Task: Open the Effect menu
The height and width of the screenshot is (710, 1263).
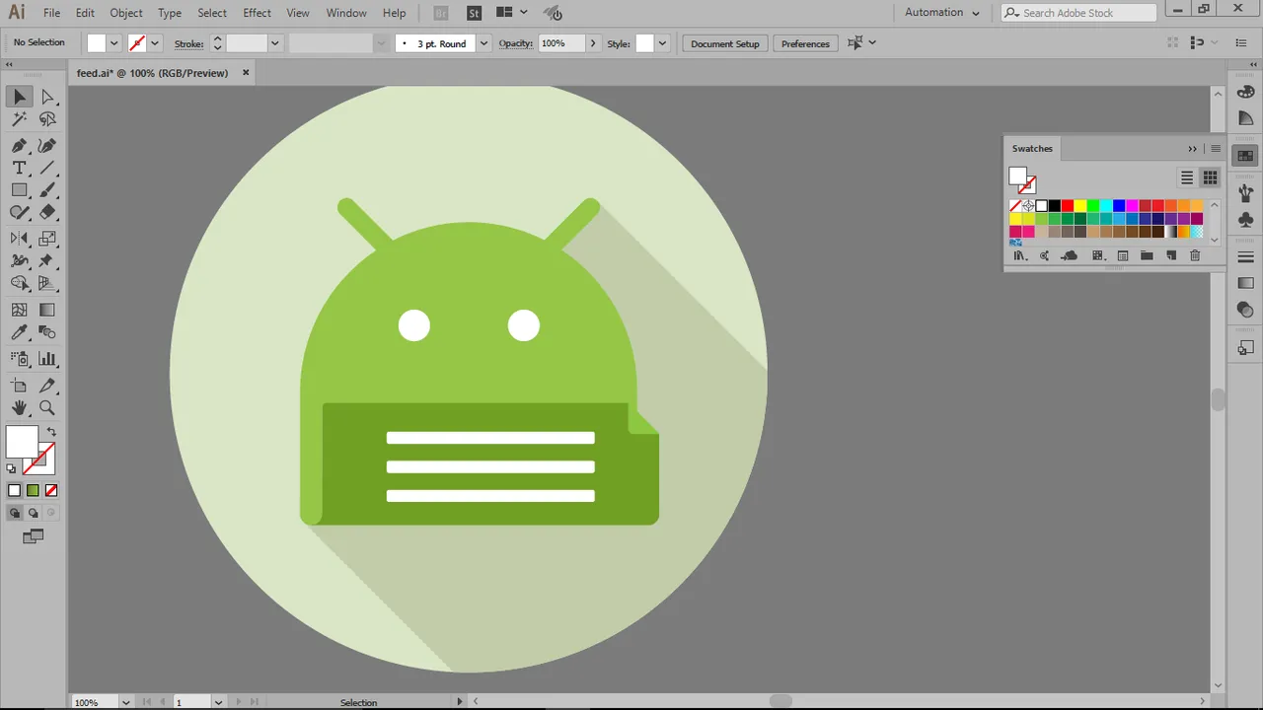Action: pos(257,13)
